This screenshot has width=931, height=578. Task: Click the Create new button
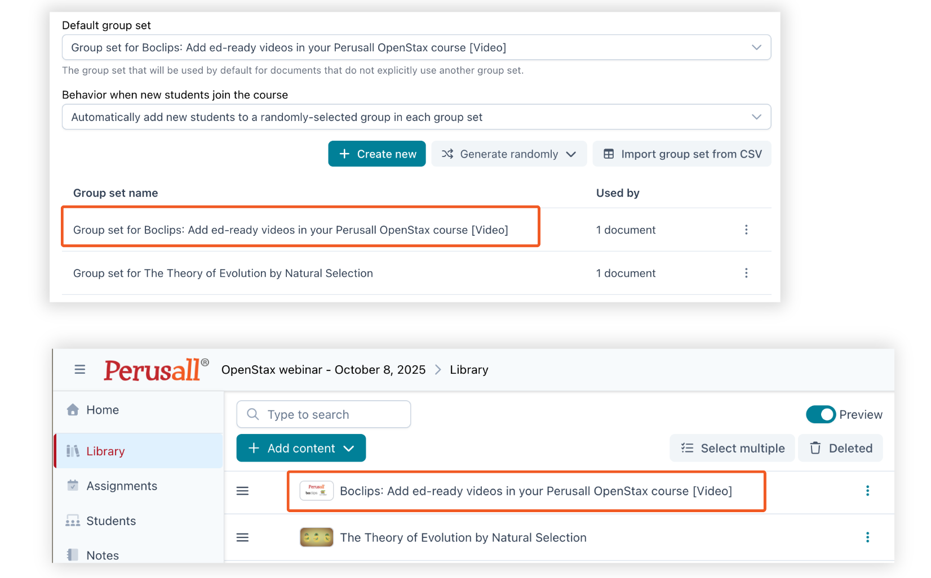point(377,154)
